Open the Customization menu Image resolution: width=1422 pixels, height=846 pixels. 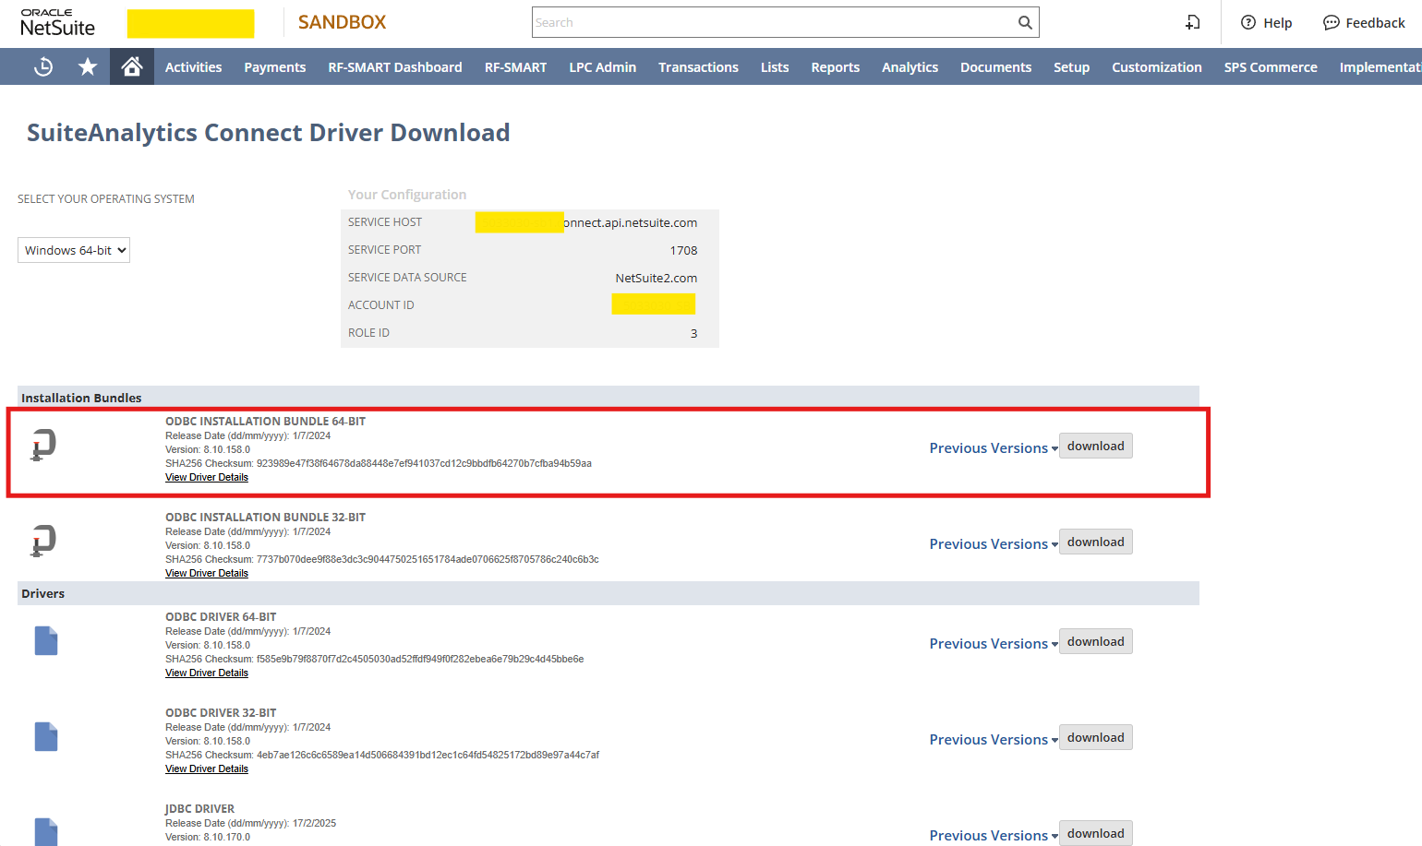coord(1156,67)
